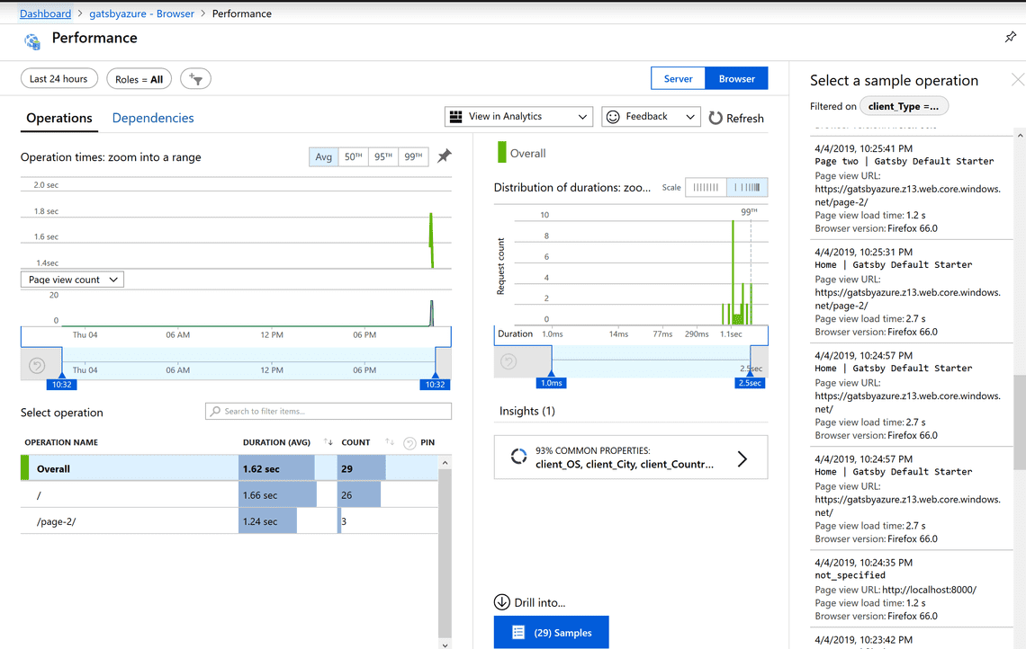The image size is (1026, 649).
Task: Switch metric aggregation to 95th percentile
Action: tap(382, 156)
